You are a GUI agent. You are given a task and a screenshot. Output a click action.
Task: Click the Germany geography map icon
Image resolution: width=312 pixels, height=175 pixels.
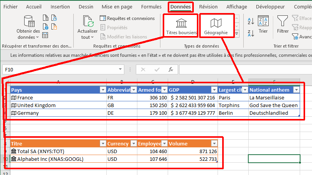coord(13,113)
